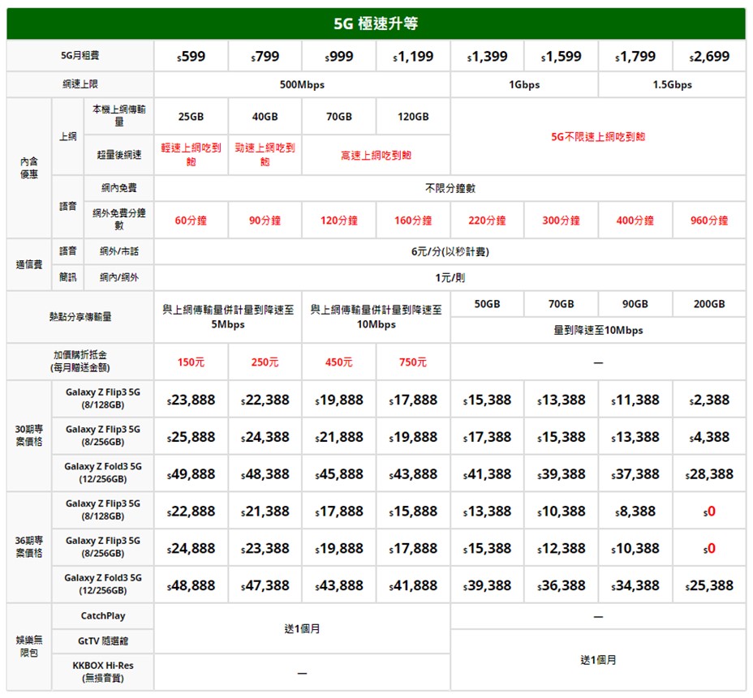Screen dimensions: 753x698
Task: Click the $24,888 36-period Flip3 256GB price
Action: (x=191, y=548)
